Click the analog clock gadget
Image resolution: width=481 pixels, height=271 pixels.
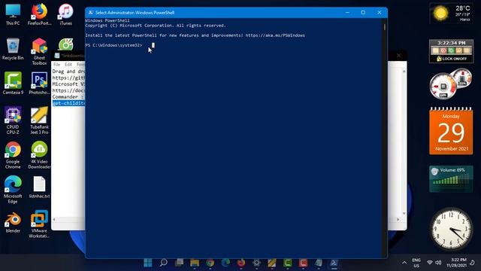coord(451,229)
